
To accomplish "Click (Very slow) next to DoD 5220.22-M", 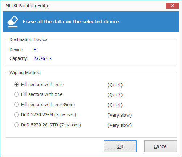I will coord(120,115).
